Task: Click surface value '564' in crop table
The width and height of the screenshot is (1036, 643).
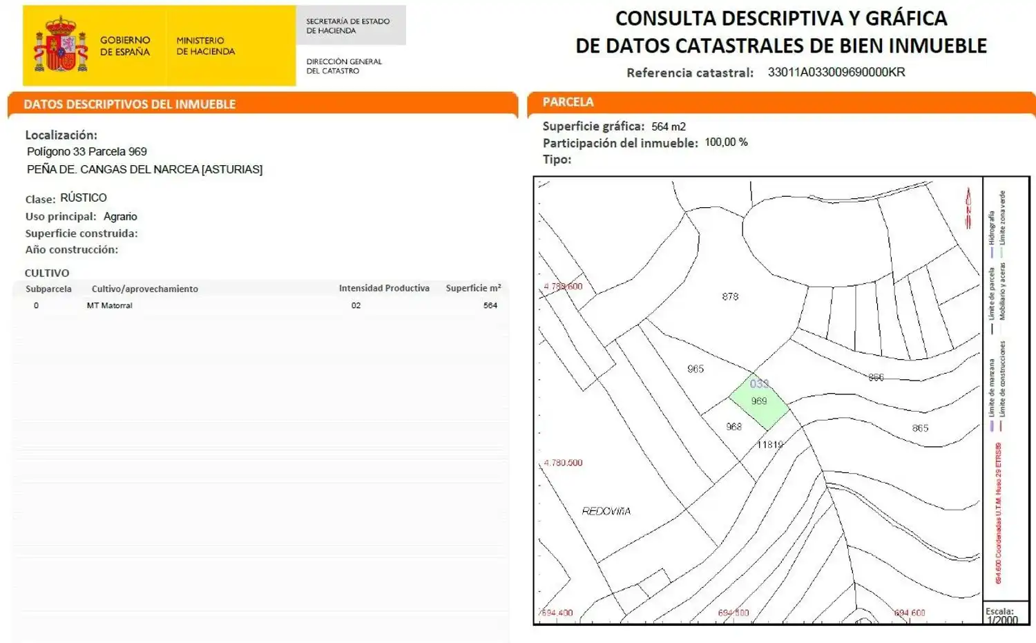Action: (490, 305)
